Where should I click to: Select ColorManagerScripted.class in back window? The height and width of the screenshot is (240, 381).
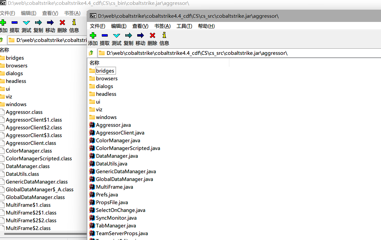pyautogui.click(x=36, y=158)
